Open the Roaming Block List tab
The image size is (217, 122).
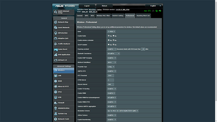pyautogui.click(x=143, y=15)
